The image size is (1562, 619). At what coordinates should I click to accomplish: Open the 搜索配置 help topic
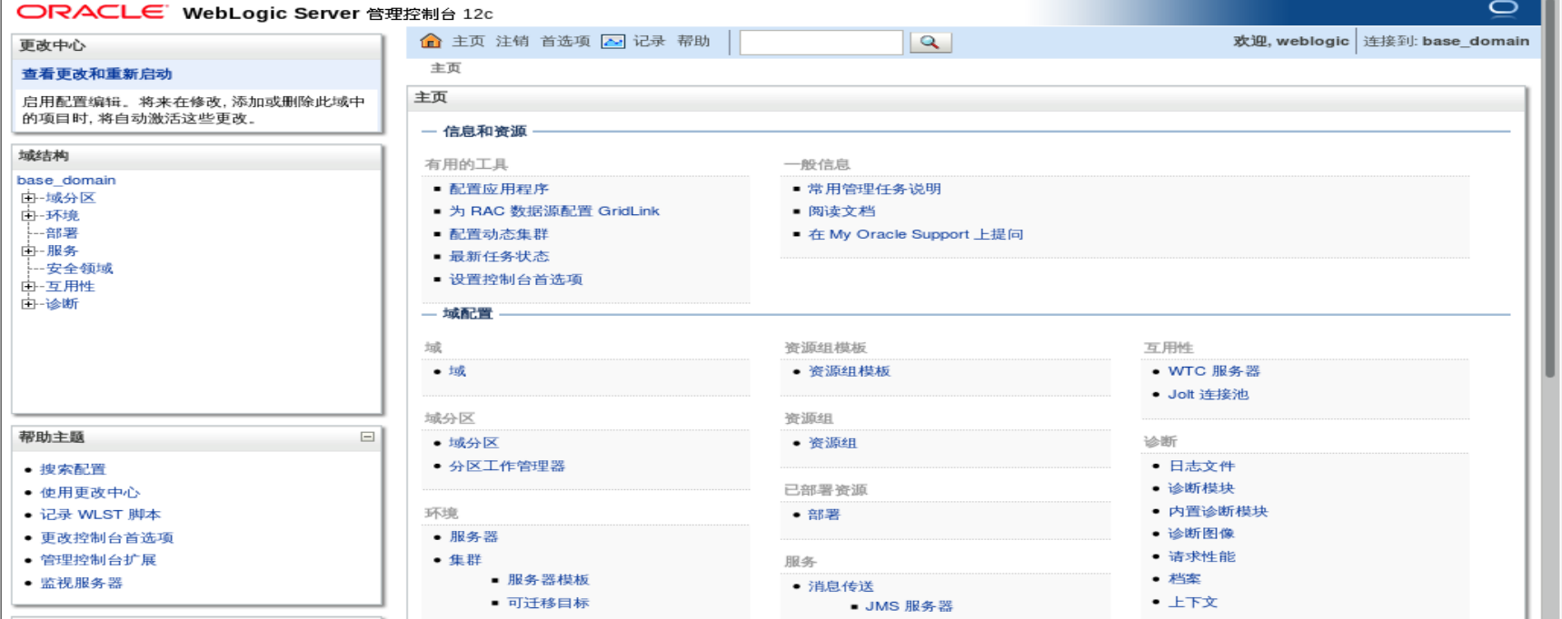click(x=73, y=469)
